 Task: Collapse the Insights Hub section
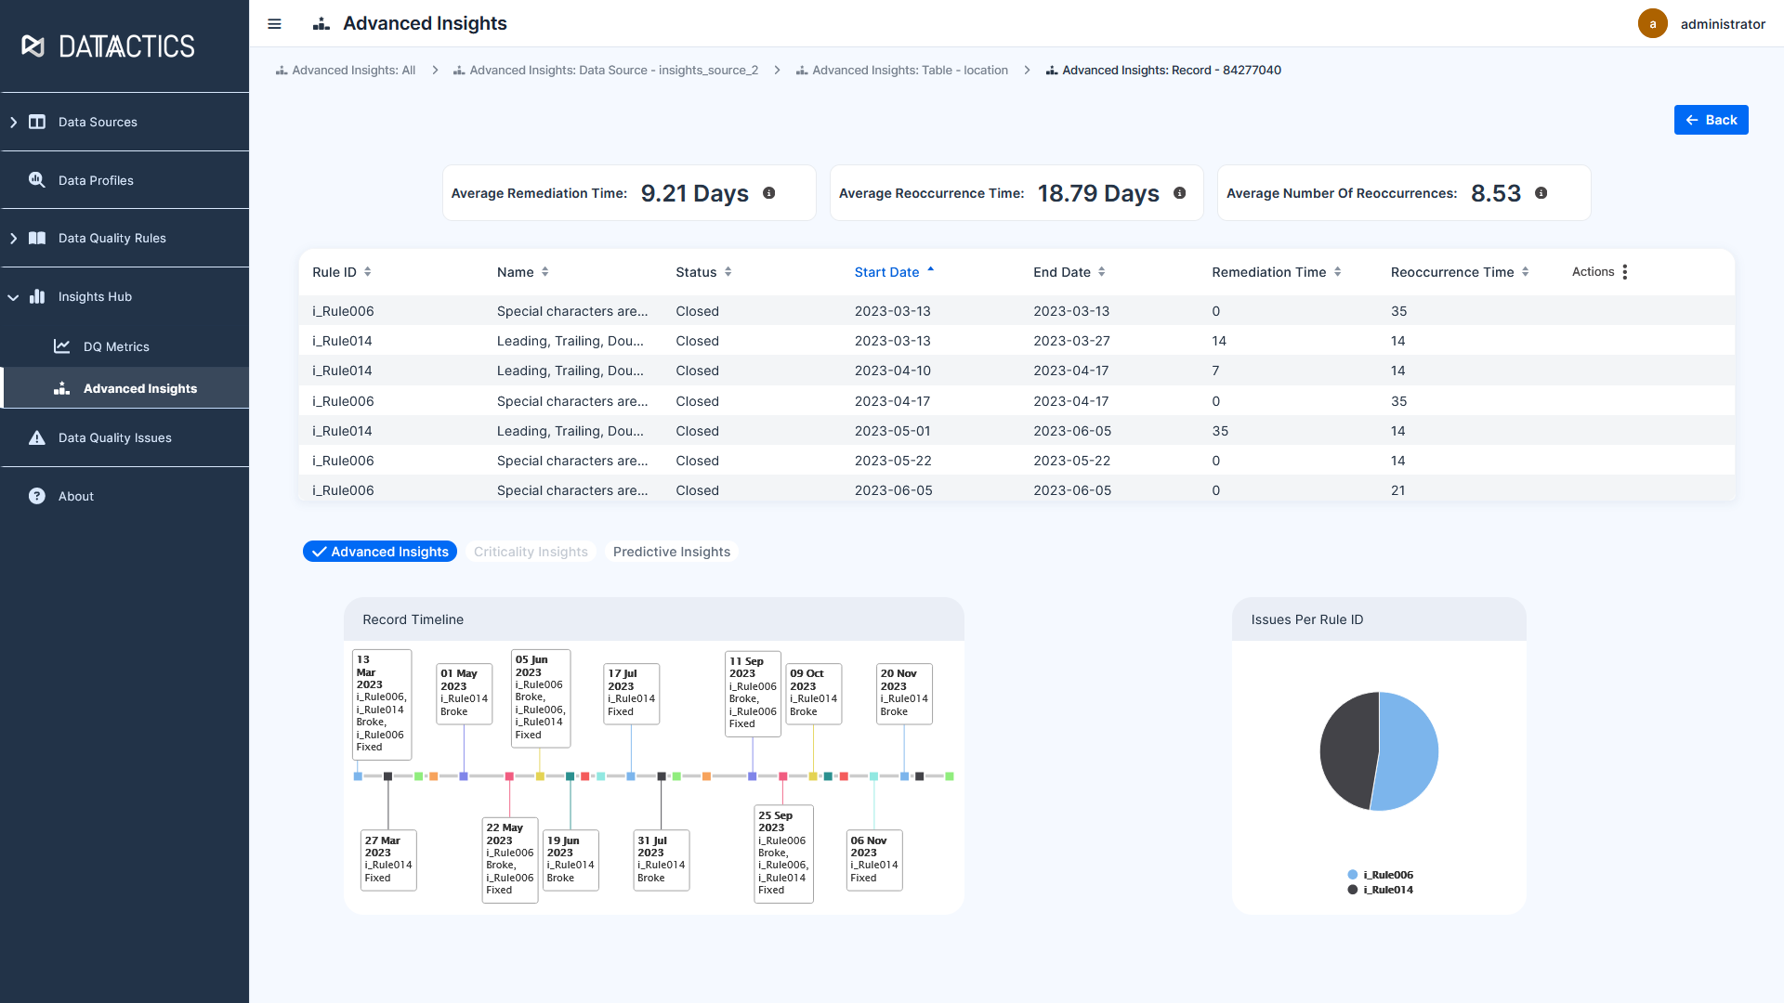(13, 296)
